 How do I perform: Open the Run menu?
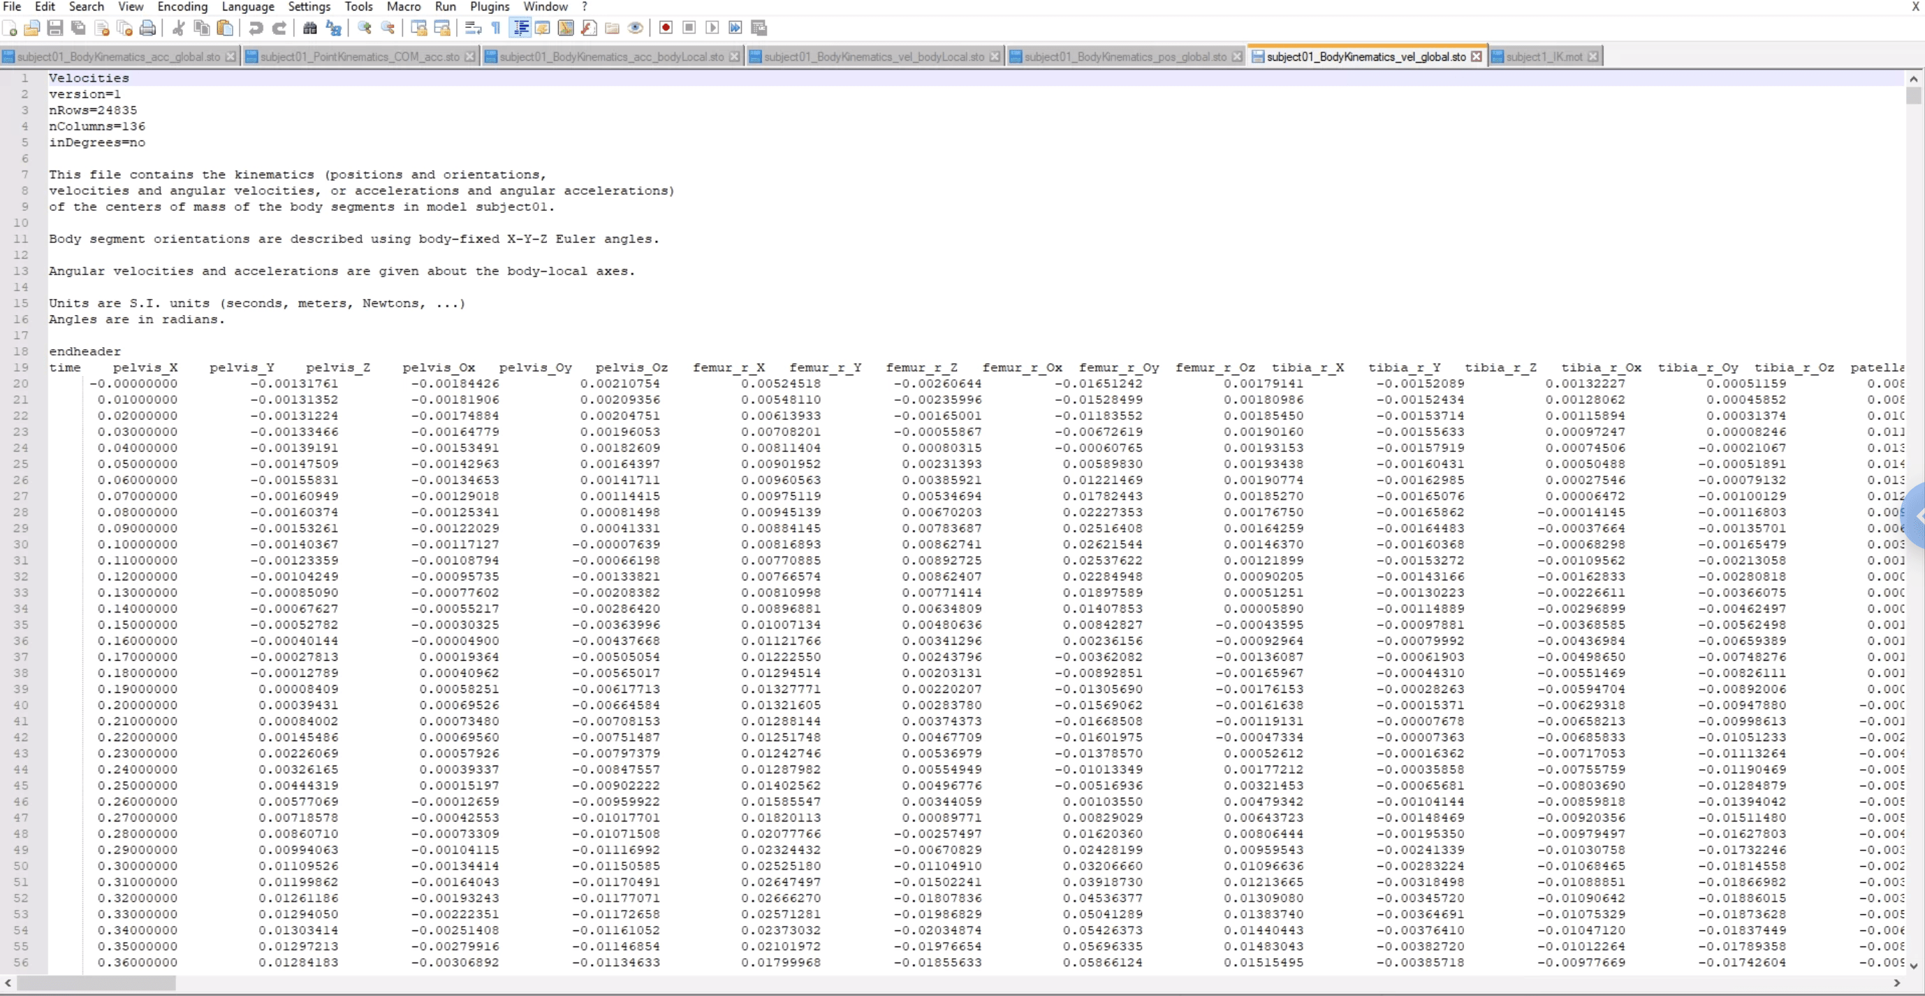[446, 7]
